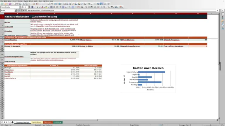Click the Insert Chart icon
Viewport: 225px width, 126px height.
79,4
